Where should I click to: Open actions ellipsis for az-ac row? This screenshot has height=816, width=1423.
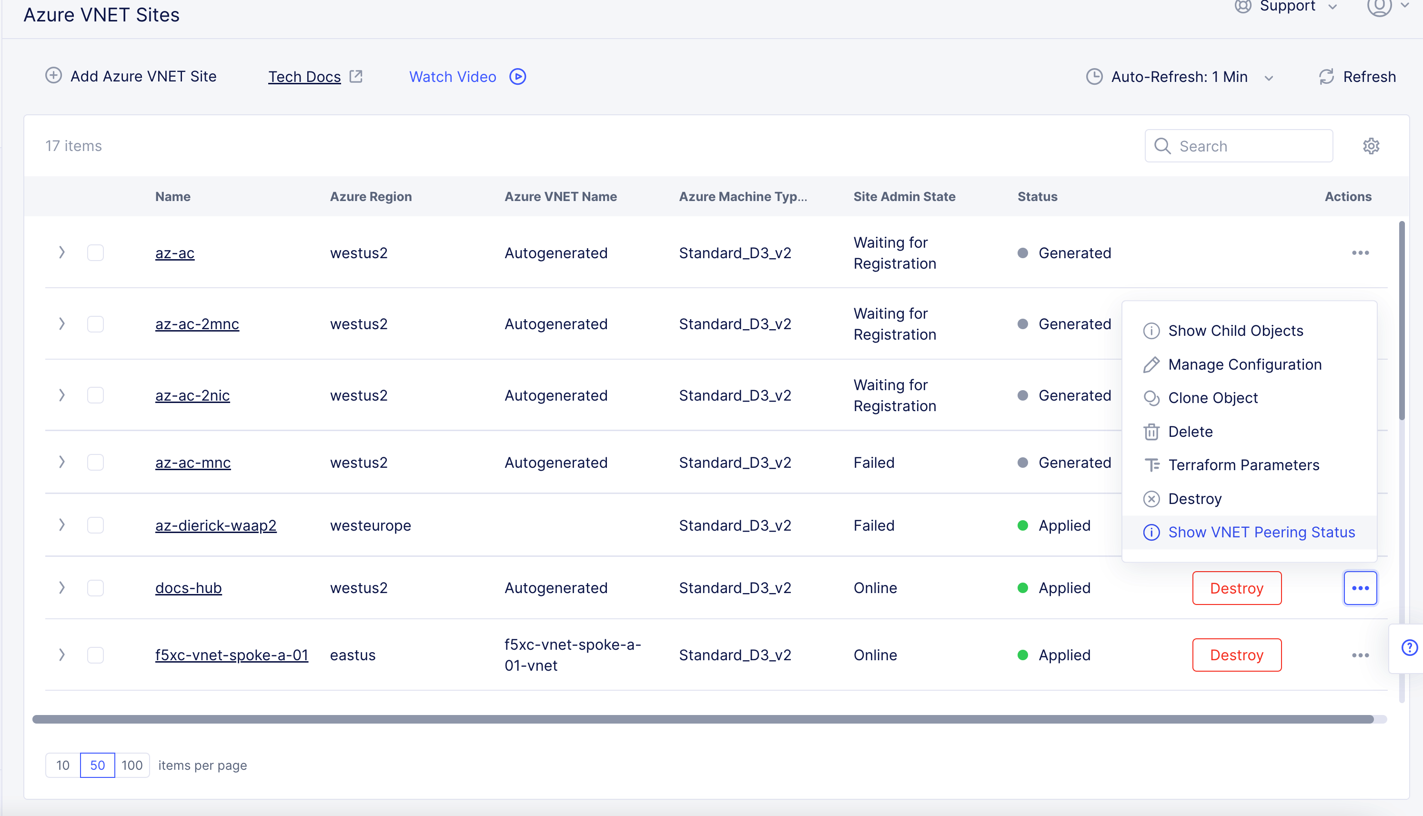click(1360, 253)
